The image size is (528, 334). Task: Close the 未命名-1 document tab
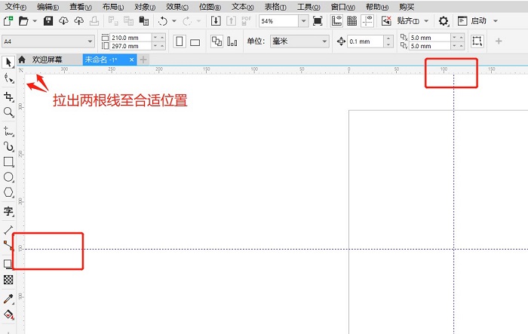(x=132, y=60)
